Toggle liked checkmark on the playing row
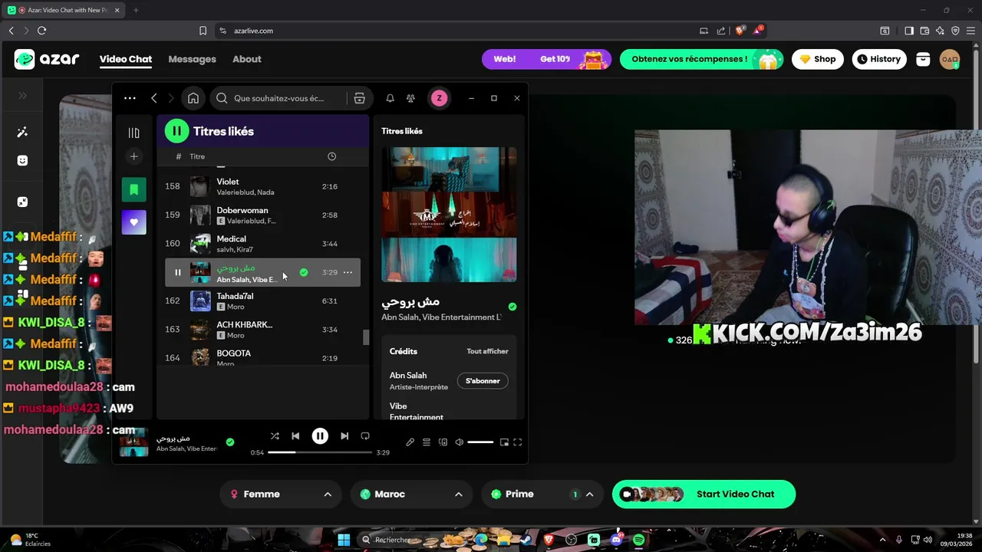Screen dimensions: 982x552 (x=304, y=272)
